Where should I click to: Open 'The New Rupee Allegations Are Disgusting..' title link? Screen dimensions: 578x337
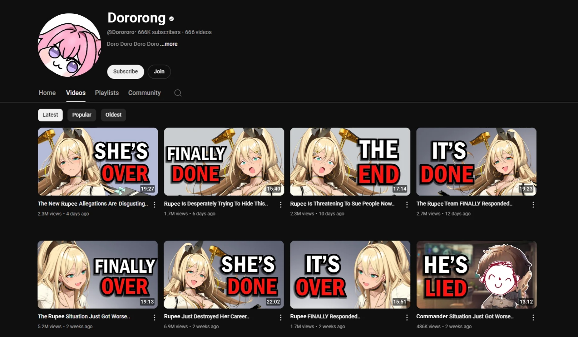(93, 204)
